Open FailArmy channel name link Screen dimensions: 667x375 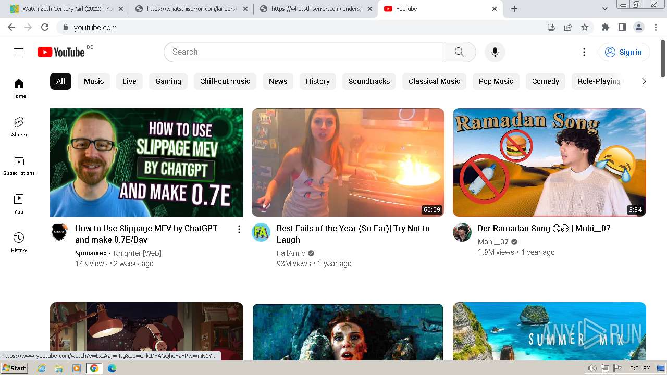tap(291, 253)
